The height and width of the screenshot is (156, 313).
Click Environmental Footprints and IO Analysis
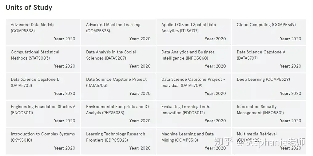(x=118, y=114)
